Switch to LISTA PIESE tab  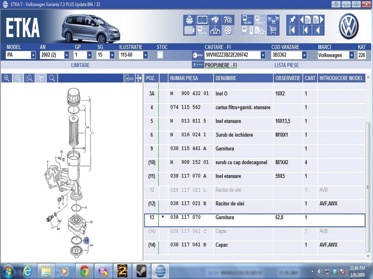(287, 65)
